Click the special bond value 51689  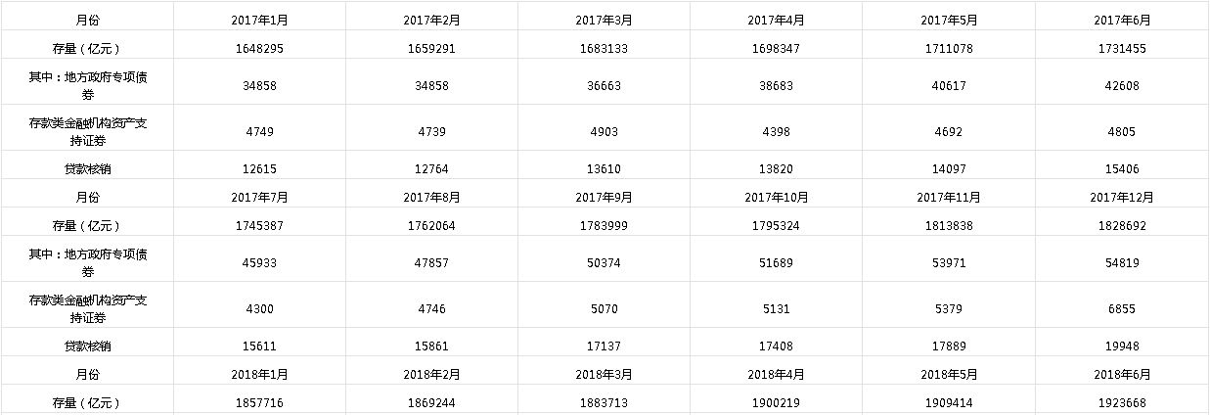click(776, 263)
